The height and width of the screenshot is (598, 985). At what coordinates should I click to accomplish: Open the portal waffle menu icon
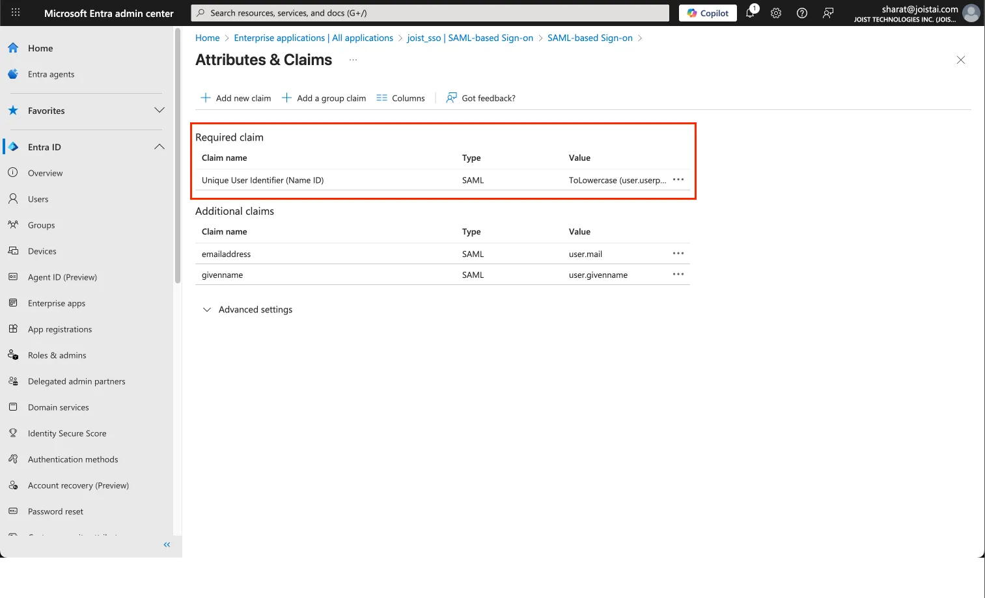(x=16, y=12)
